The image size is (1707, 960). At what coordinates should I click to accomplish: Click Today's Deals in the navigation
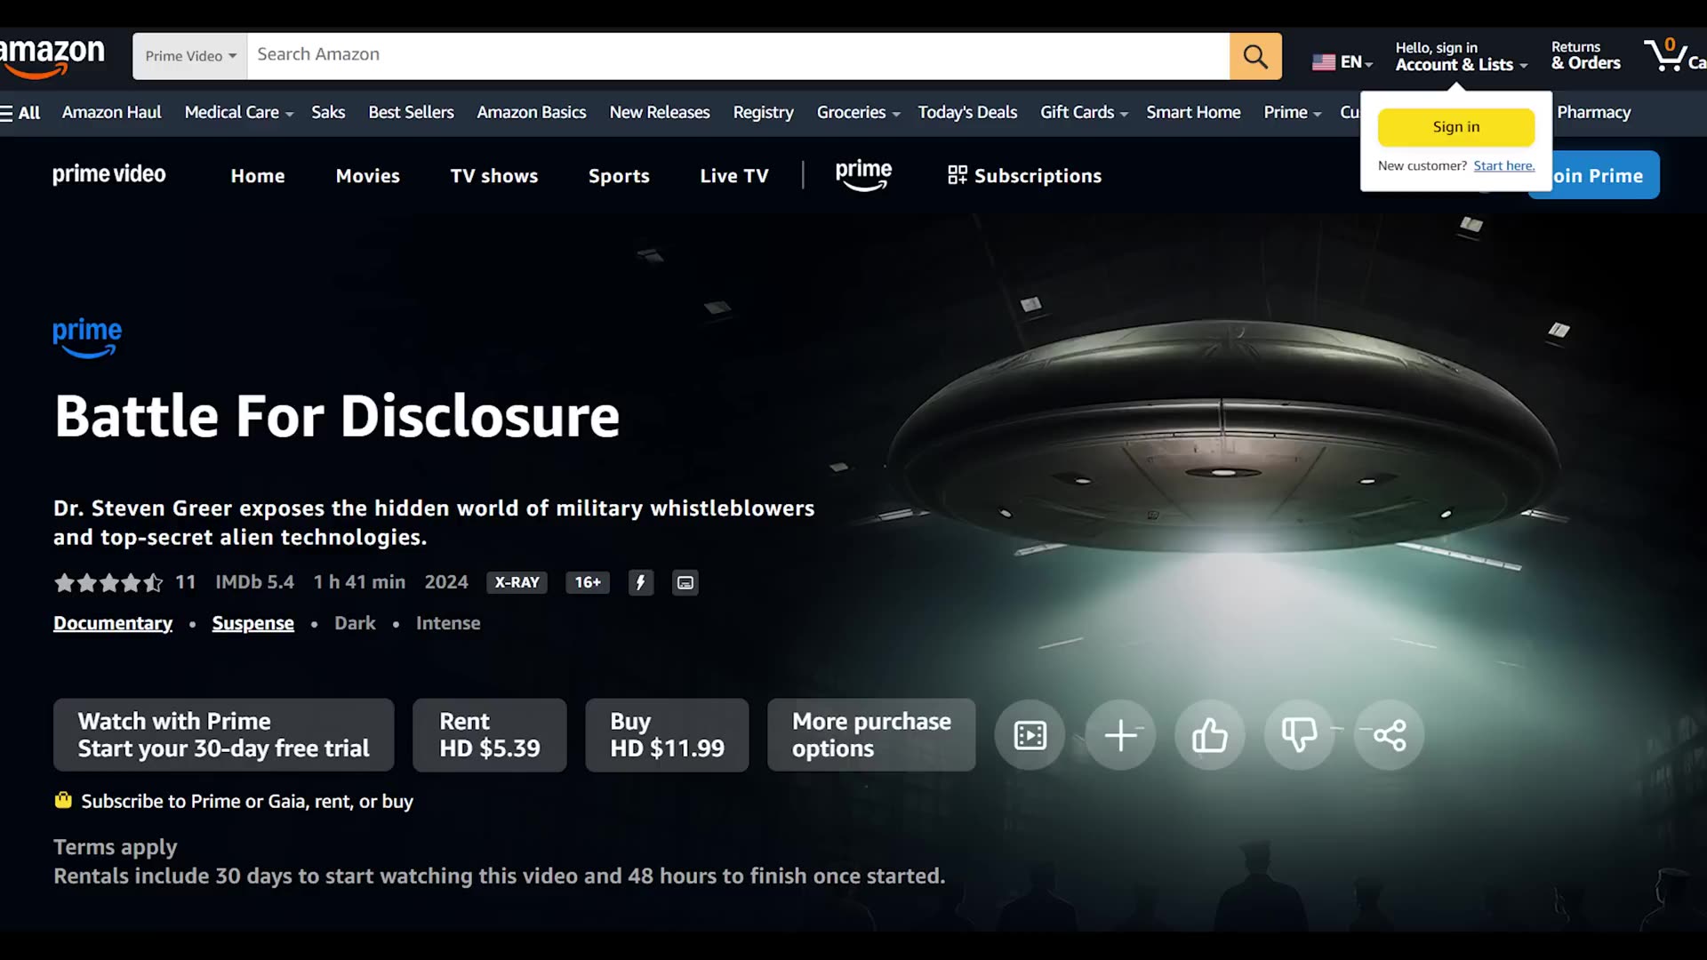967,112
